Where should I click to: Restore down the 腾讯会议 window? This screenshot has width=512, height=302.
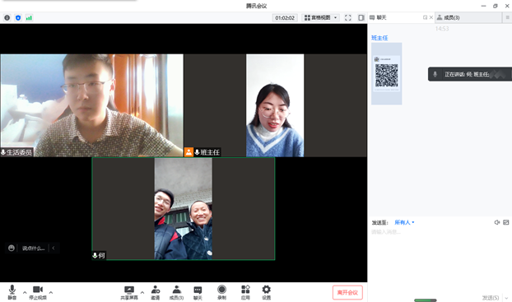(x=496, y=6)
